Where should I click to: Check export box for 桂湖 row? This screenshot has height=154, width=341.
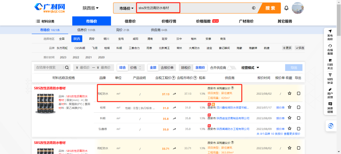tap(299, 107)
